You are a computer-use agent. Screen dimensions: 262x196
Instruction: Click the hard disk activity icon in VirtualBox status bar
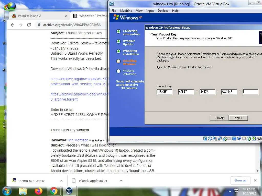pos(205,139)
